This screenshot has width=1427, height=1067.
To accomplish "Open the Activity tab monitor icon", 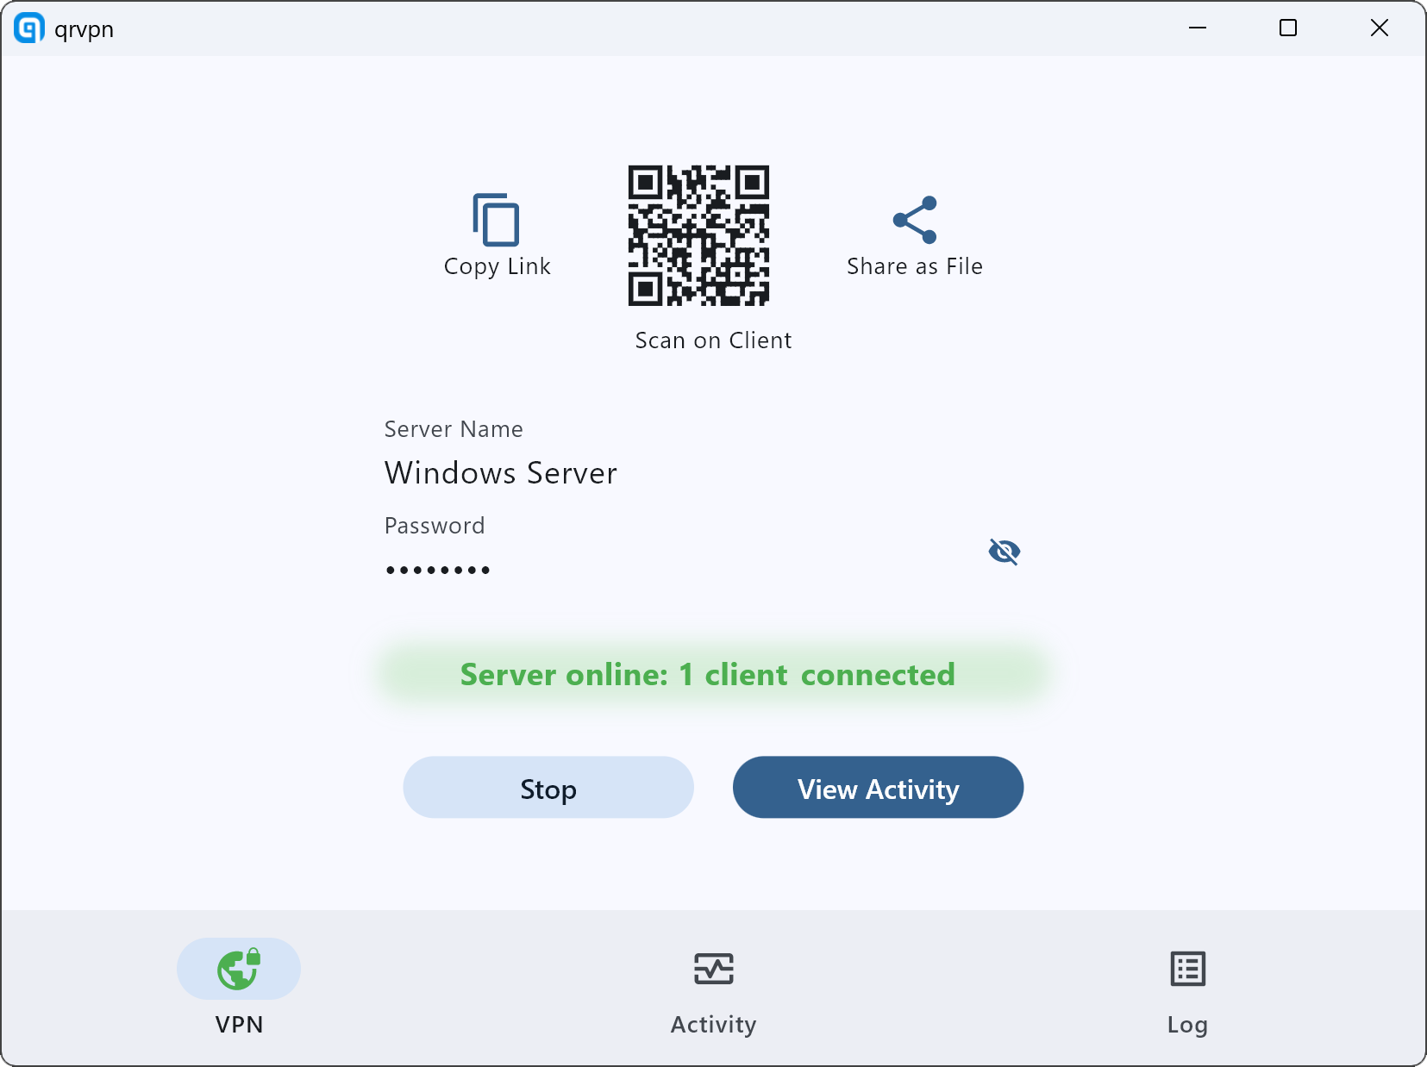I will (713, 969).
